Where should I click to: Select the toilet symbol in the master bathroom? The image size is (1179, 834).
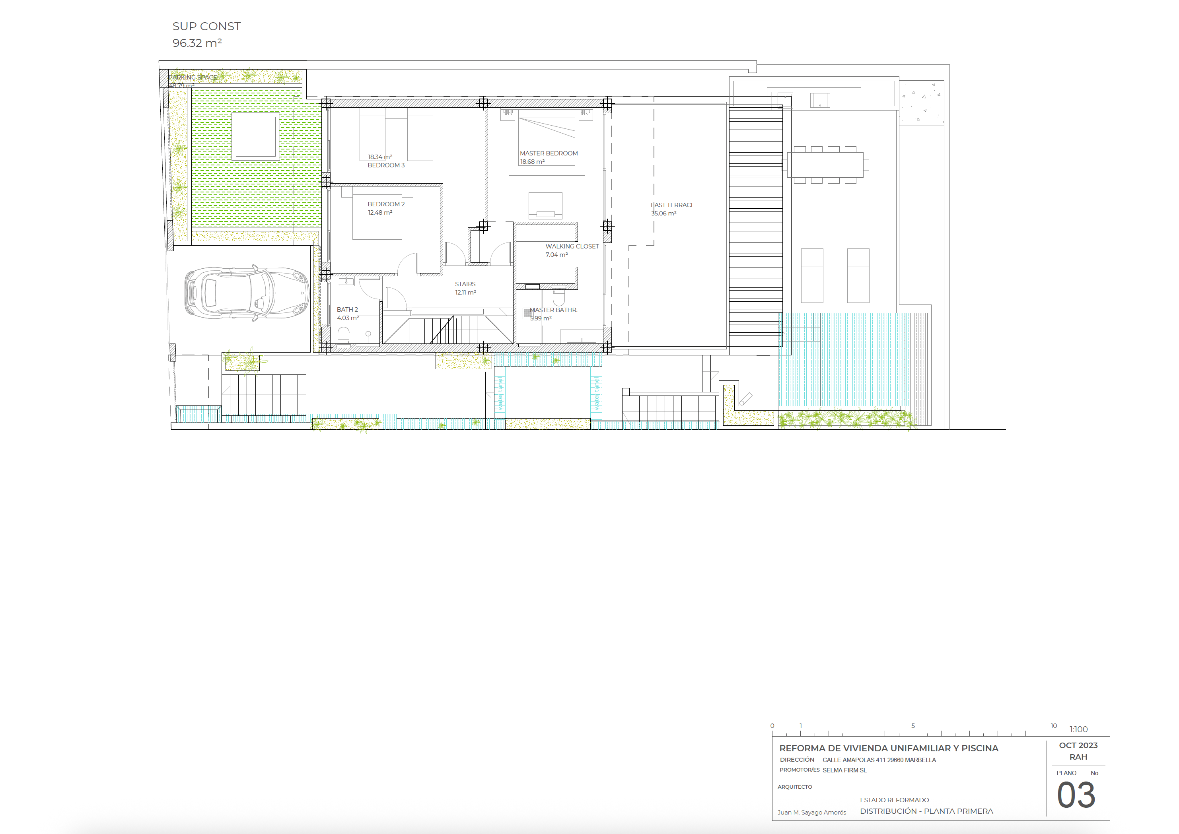click(x=559, y=298)
